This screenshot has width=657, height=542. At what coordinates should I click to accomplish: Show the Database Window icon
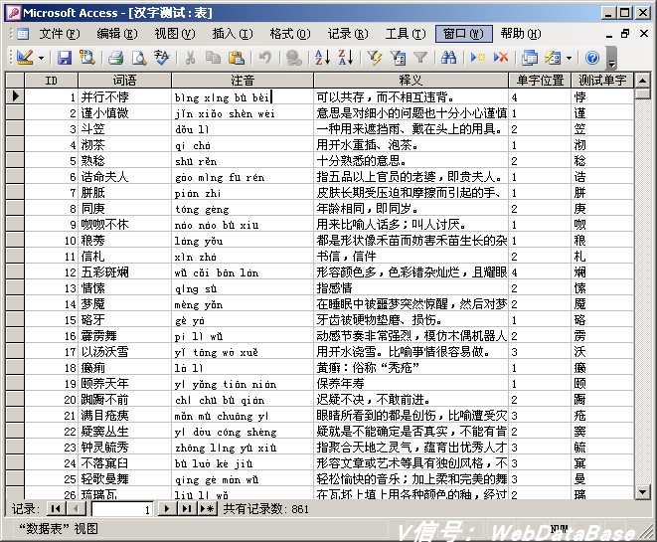[x=530, y=58]
